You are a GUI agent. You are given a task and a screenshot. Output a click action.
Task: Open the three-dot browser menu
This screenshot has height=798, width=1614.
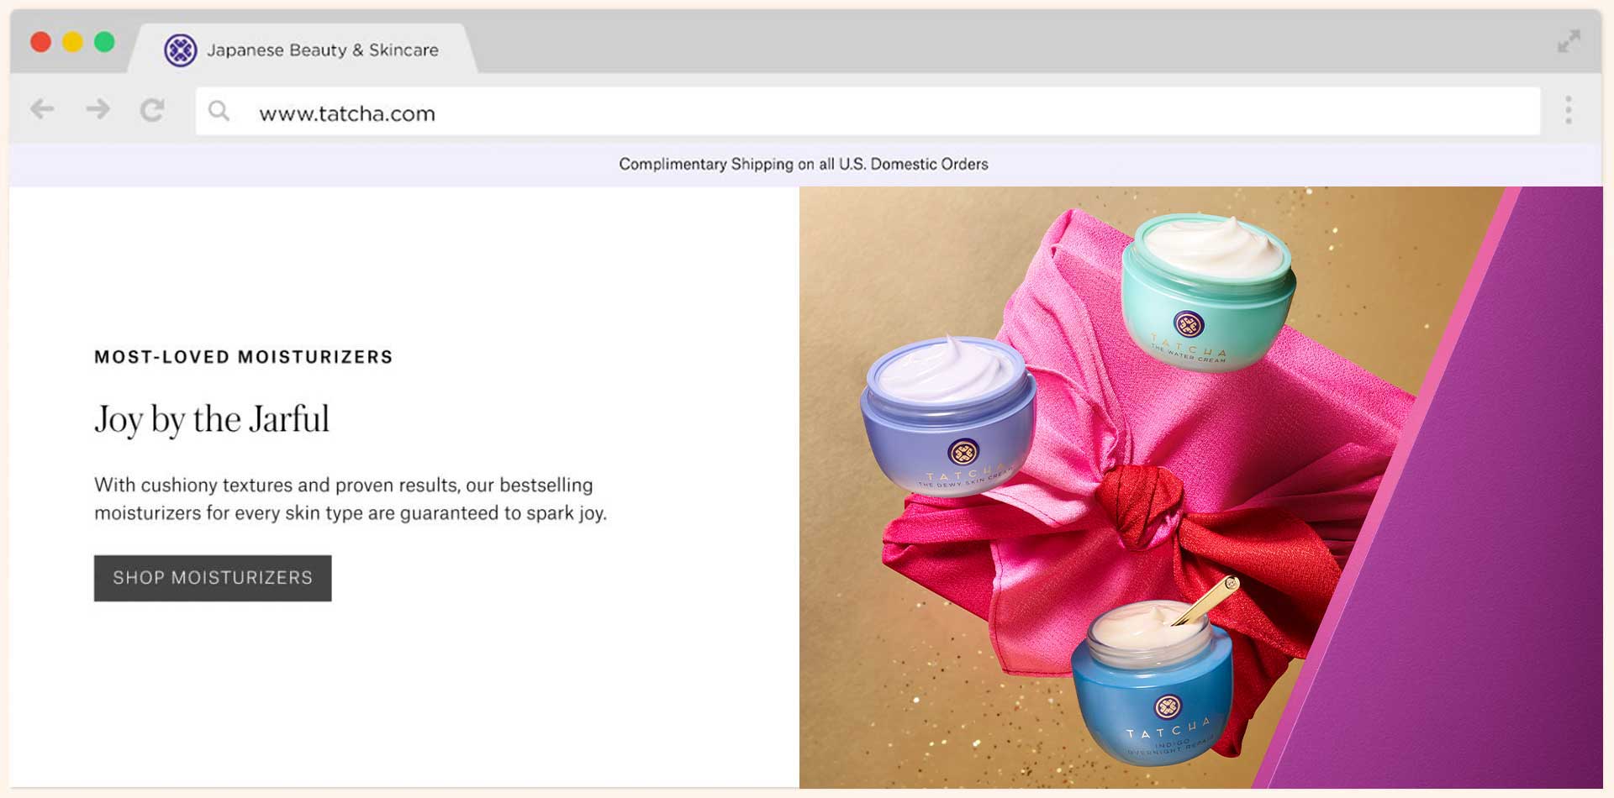click(x=1568, y=110)
